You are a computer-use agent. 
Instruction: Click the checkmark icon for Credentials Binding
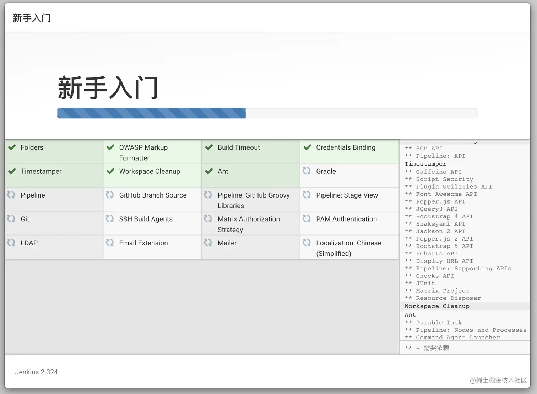308,147
